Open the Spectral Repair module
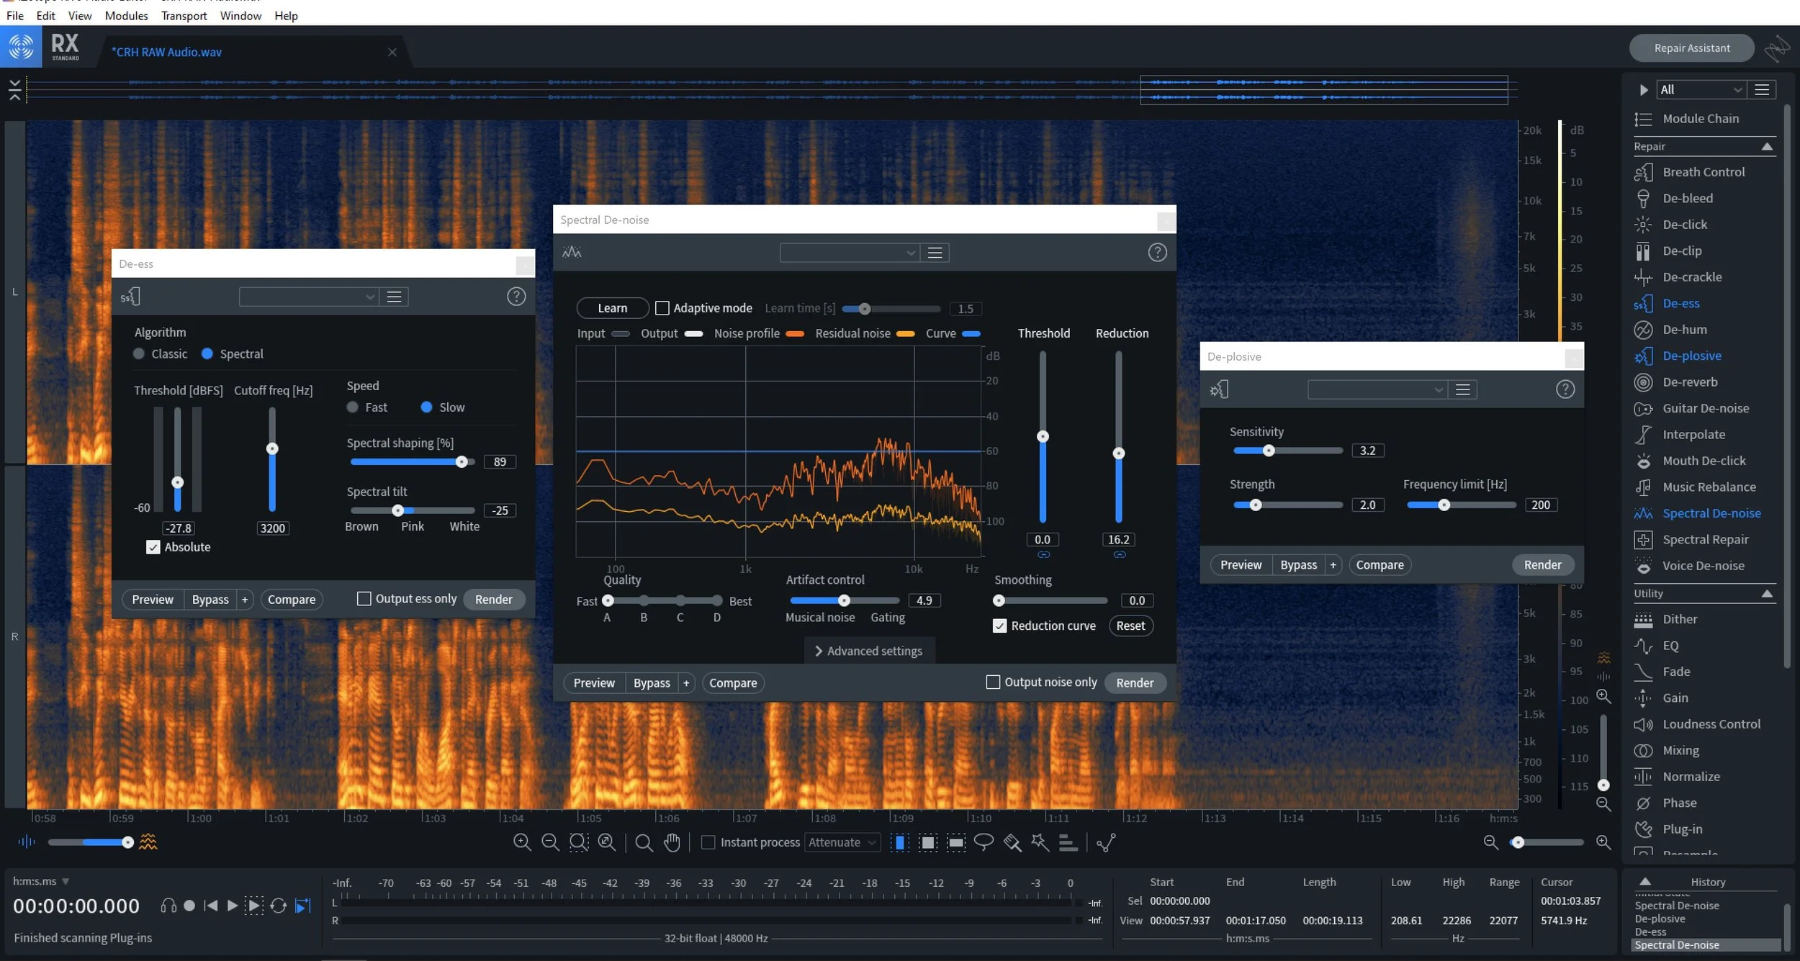 pyautogui.click(x=1706, y=540)
